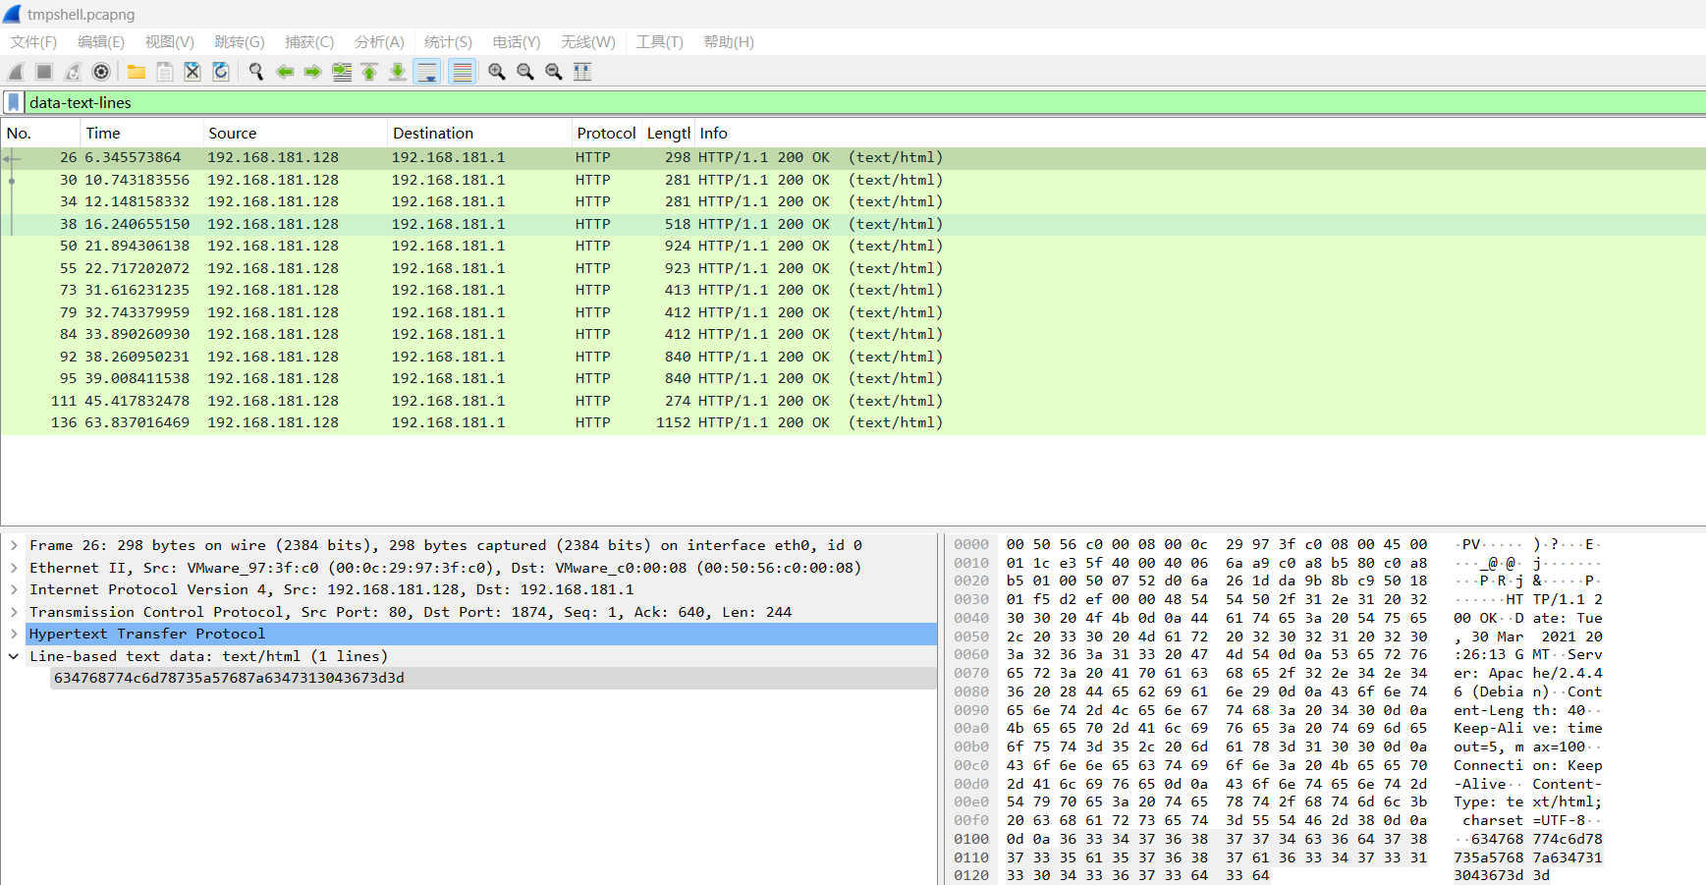Viewport: 1706px width, 885px height.
Task: Open the 帮助(H) menu
Action: (729, 42)
